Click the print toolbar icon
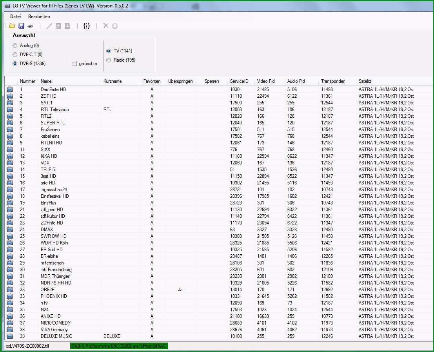This screenshot has width=434, height=352. coord(30,26)
